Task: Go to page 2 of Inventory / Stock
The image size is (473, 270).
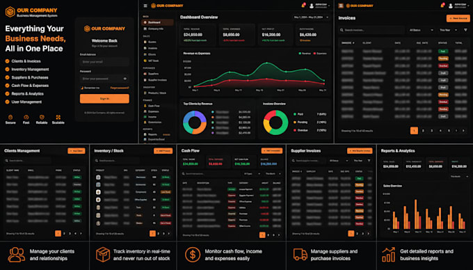Action: point(159,234)
